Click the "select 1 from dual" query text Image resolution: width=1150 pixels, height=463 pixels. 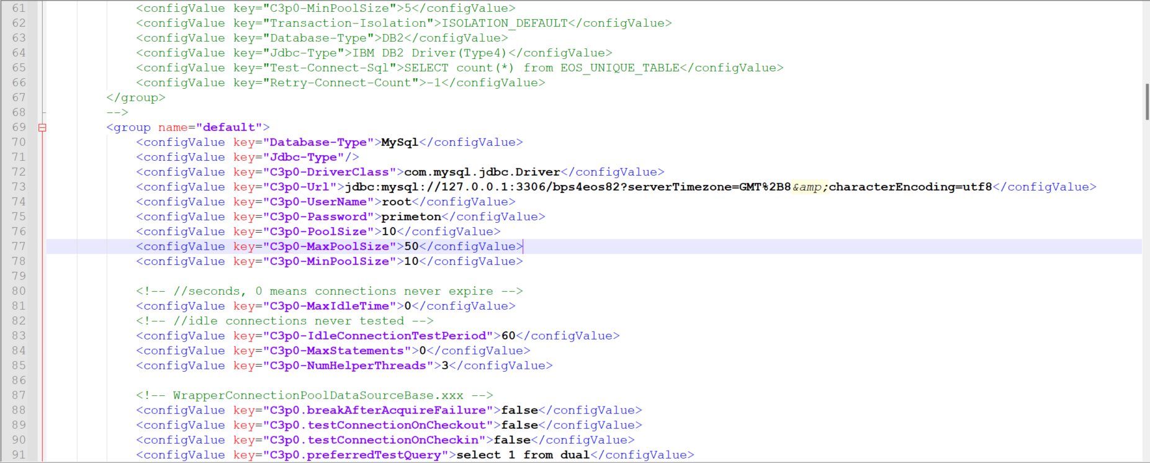pyautogui.click(x=523, y=455)
